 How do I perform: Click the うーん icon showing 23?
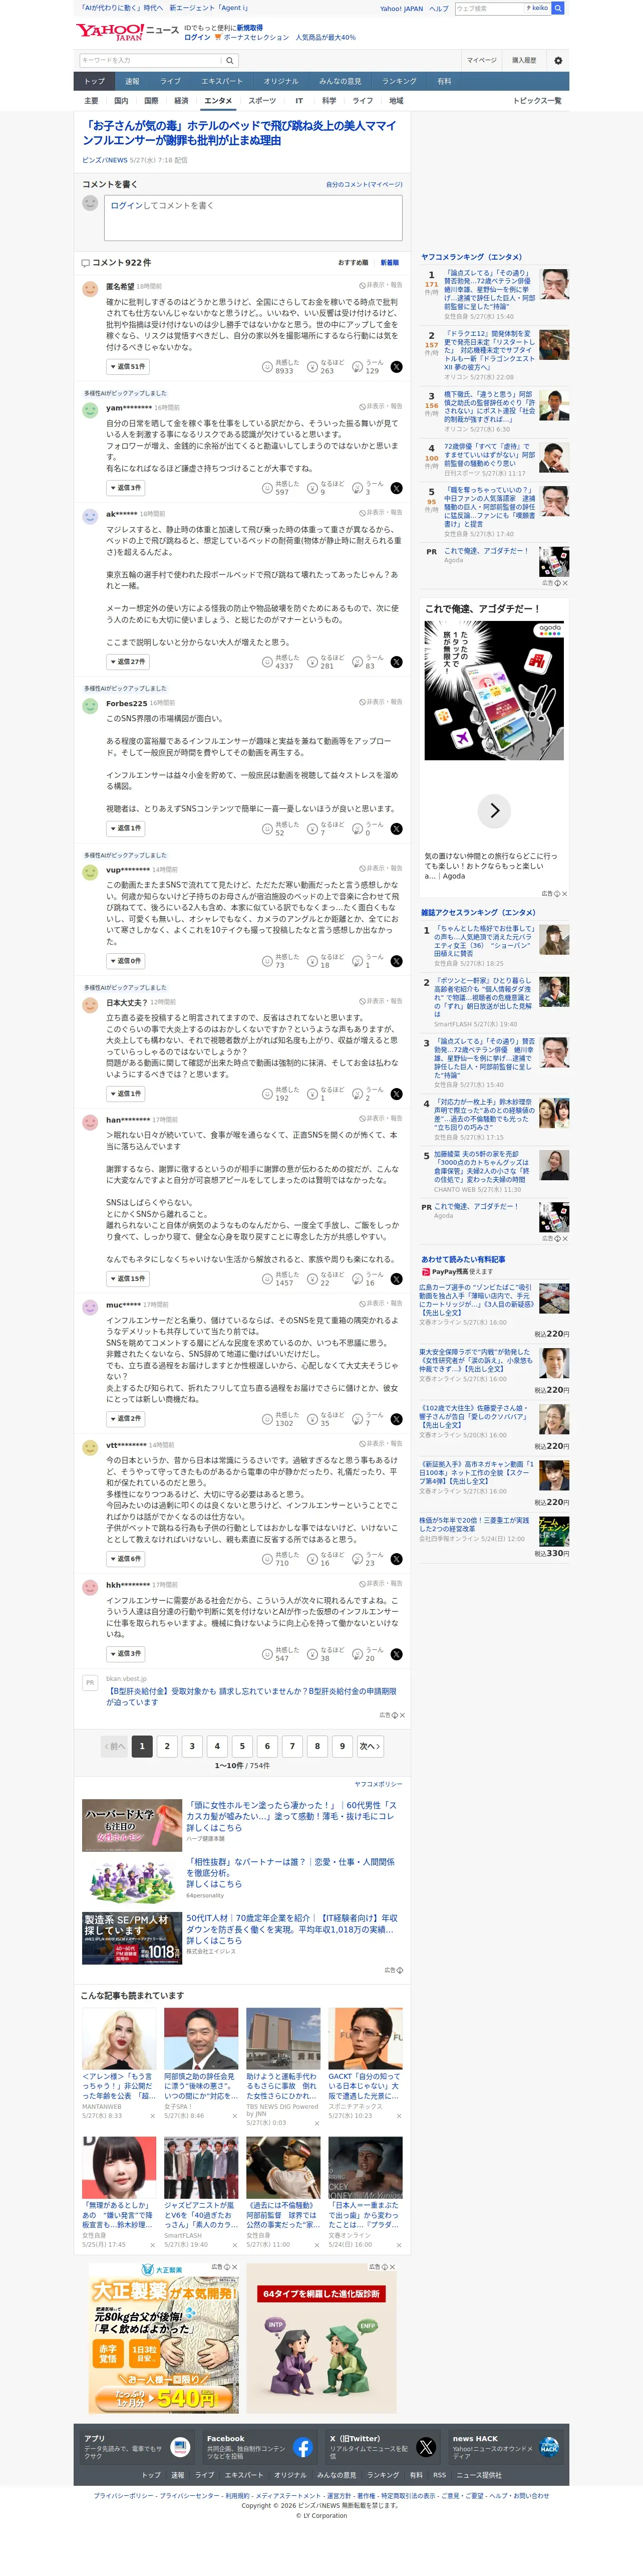click(x=357, y=1559)
